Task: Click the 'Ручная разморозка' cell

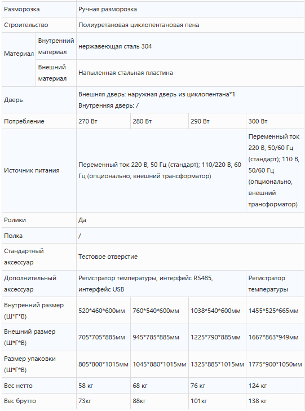Action: tap(190, 10)
